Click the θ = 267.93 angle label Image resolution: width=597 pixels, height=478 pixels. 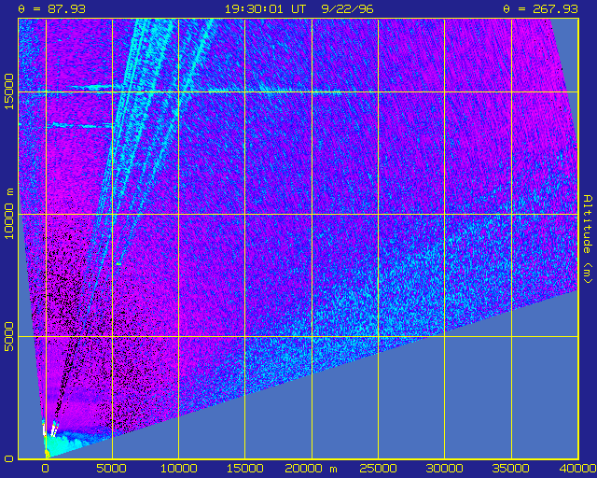pos(540,8)
